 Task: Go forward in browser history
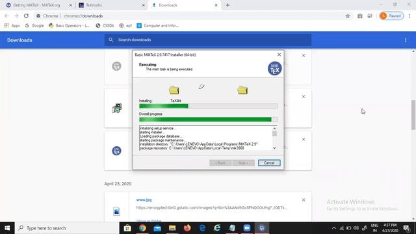click(x=16, y=16)
